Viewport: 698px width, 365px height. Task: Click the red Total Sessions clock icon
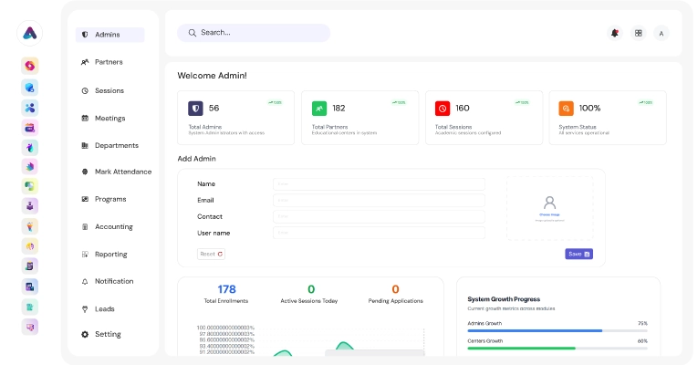pos(443,108)
